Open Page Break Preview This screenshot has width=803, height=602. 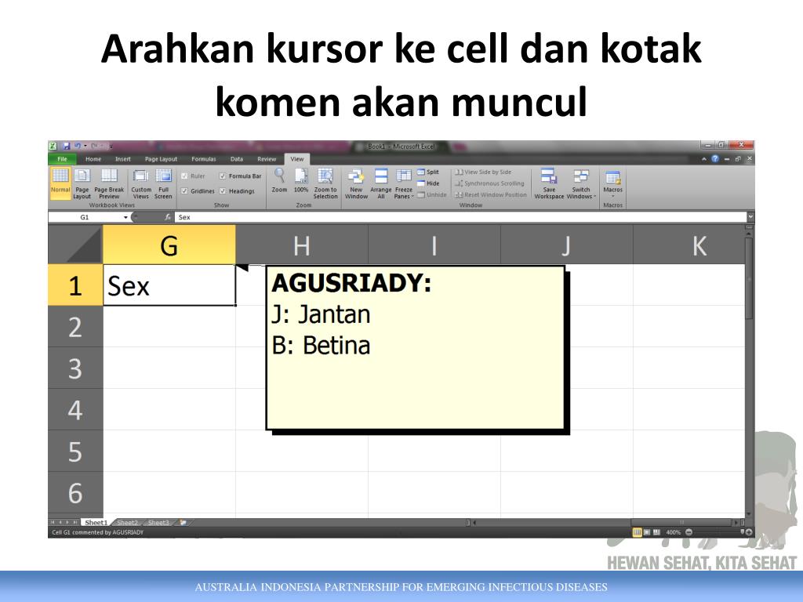pos(109,183)
